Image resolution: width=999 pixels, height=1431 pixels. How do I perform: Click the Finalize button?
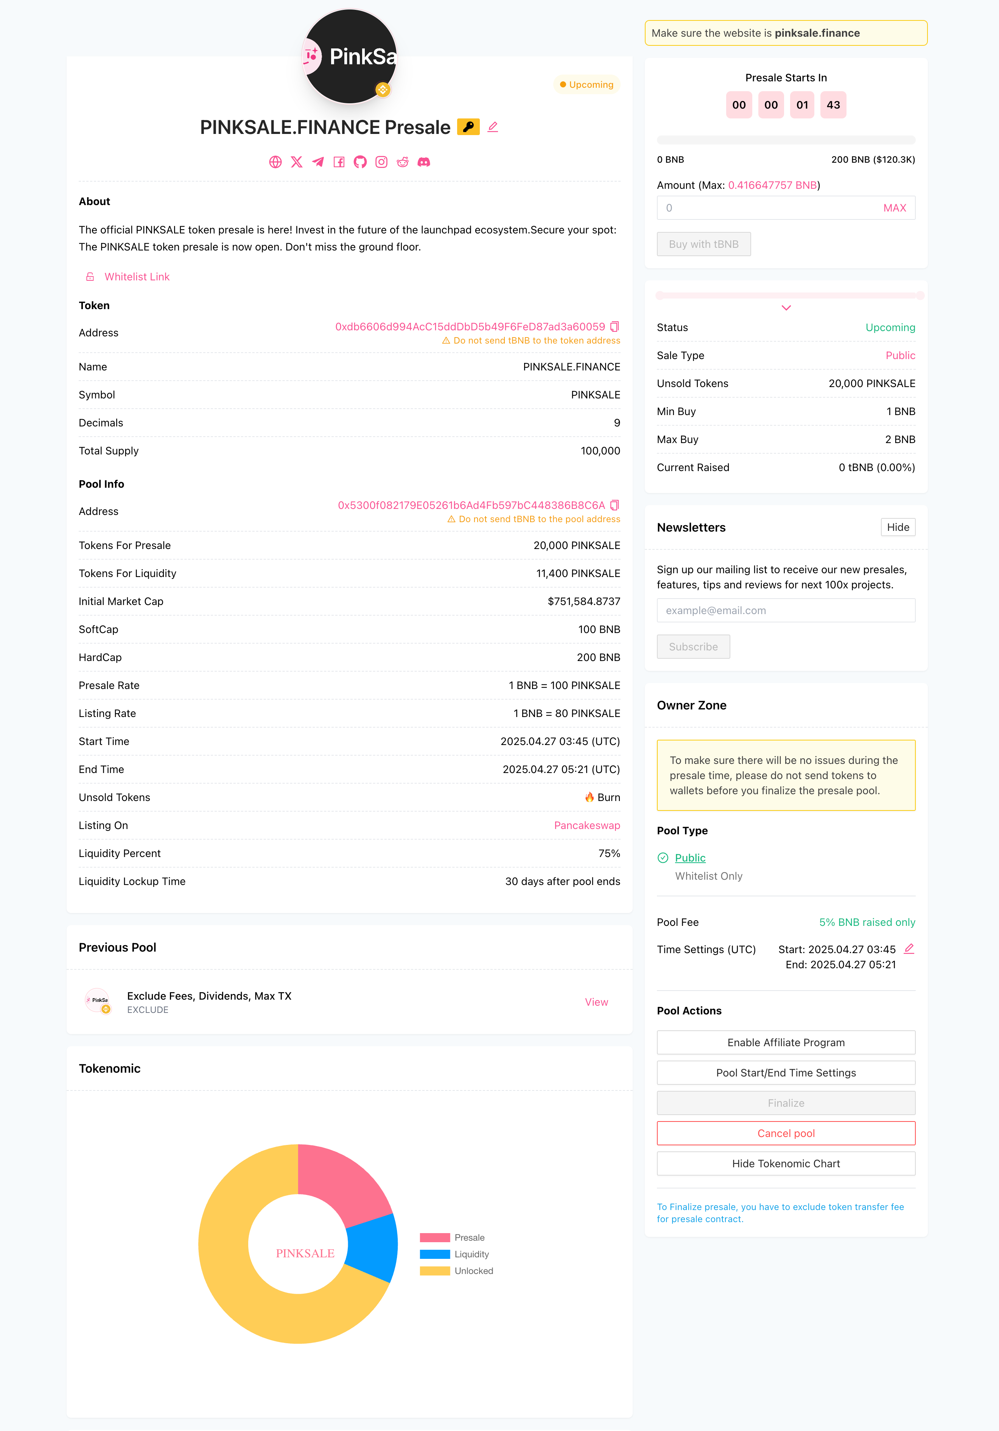point(786,1103)
